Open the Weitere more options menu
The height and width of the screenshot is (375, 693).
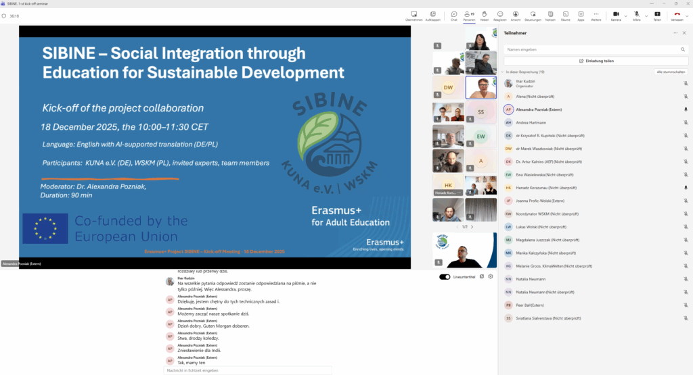[596, 15]
